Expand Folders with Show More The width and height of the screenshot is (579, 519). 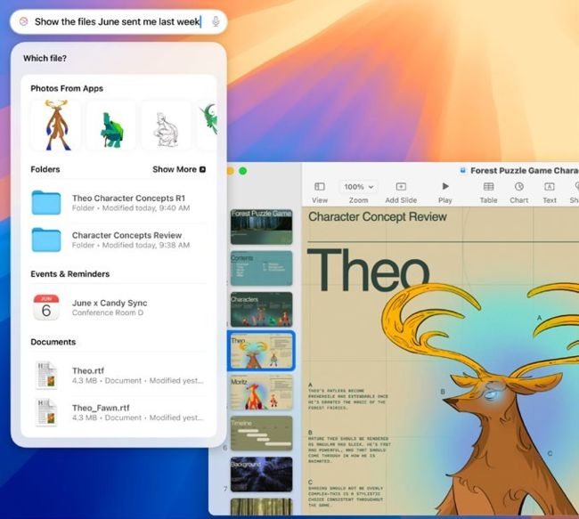click(179, 169)
